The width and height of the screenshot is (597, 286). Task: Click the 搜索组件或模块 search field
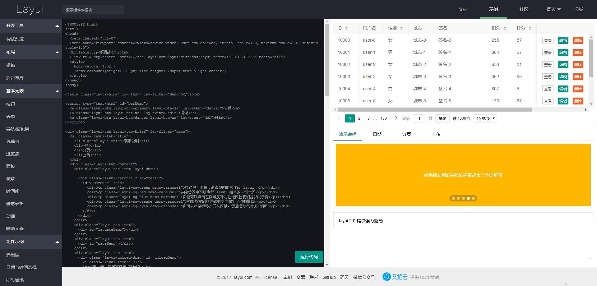tap(93, 10)
